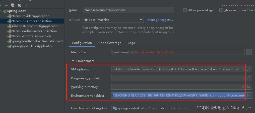Click the Main class input field
Screen dimensions: 255x113
pos(178,52)
